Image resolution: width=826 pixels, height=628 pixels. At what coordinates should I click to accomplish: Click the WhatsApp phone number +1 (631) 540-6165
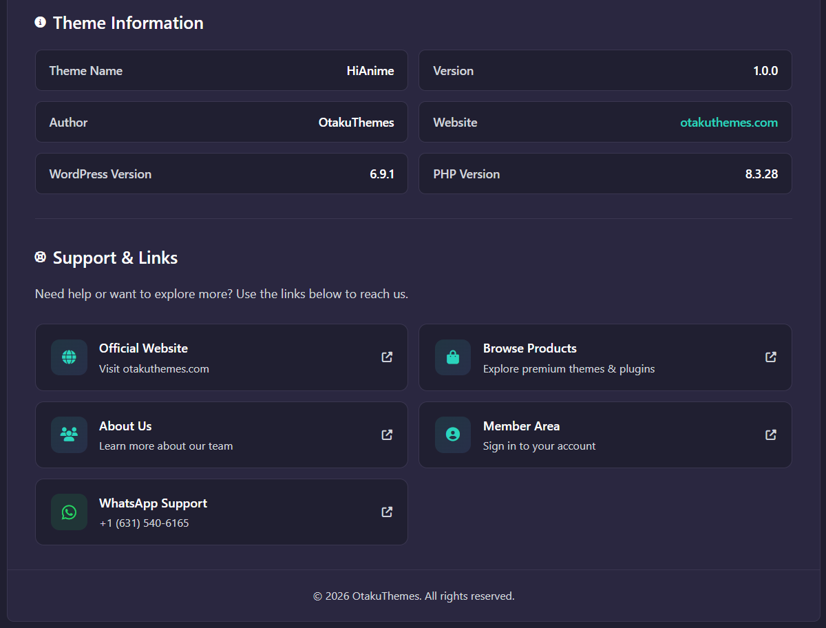pyautogui.click(x=144, y=523)
